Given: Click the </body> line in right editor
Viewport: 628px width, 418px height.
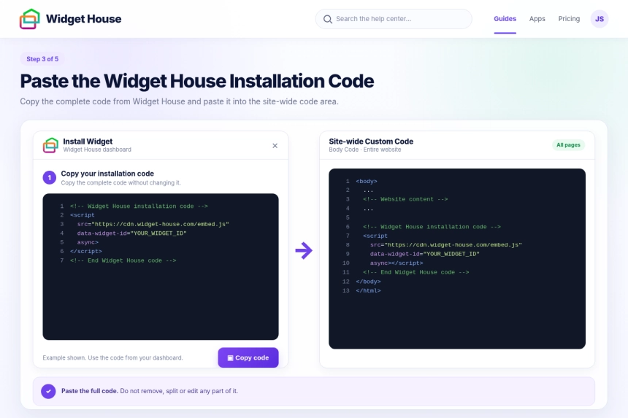Looking at the screenshot, I should 368,282.
